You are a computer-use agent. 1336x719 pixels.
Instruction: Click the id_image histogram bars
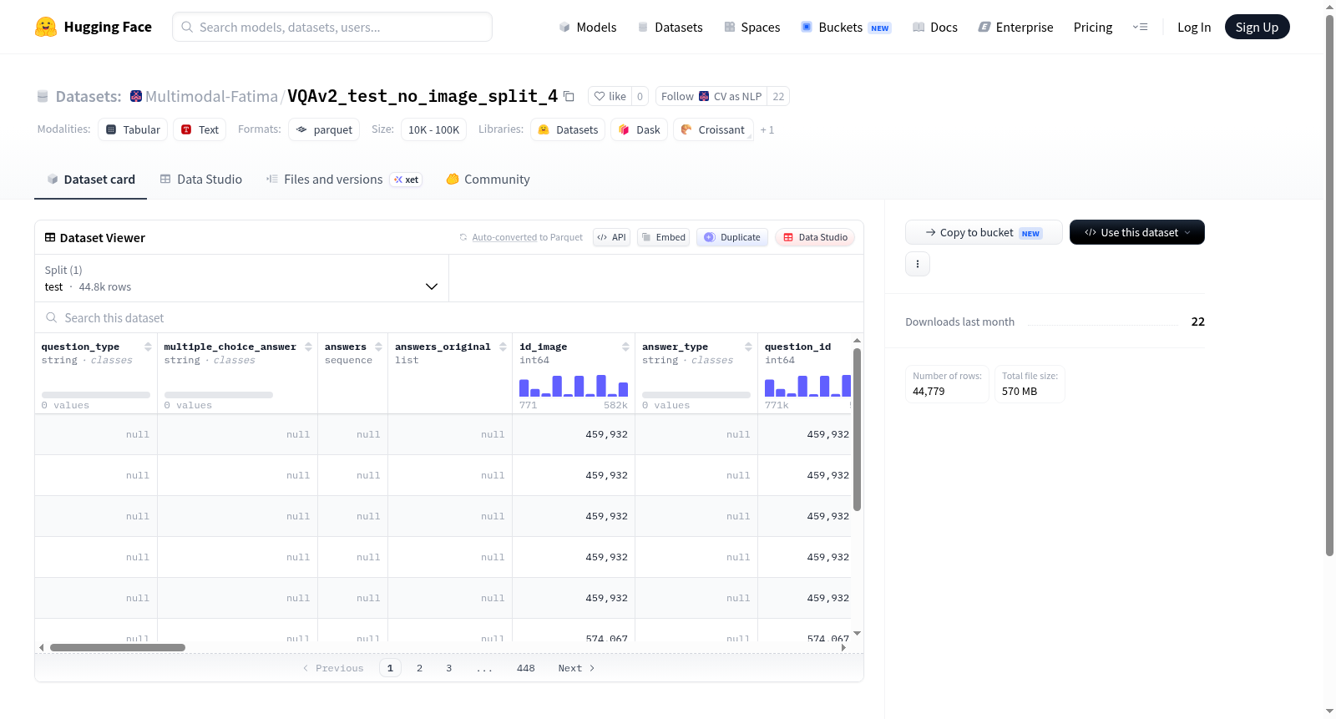tap(573, 386)
